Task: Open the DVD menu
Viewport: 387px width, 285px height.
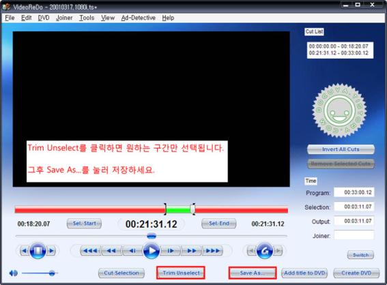Action: [x=44, y=18]
